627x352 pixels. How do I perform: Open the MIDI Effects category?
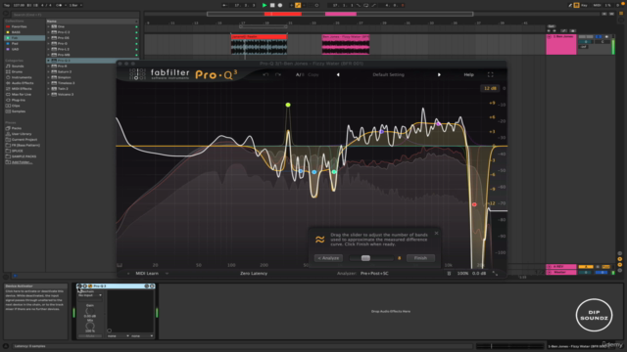pyautogui.click(x=22, y=89)
